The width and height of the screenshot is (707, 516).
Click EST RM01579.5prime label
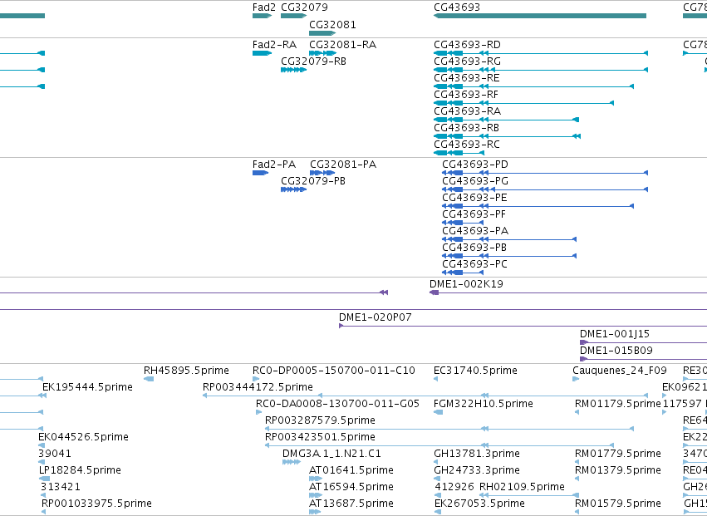coord(618,504)
